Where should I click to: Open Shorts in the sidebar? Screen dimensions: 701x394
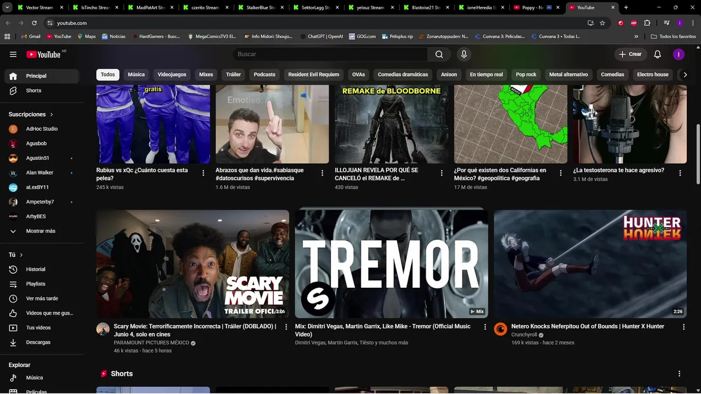[x=42, y=90]
